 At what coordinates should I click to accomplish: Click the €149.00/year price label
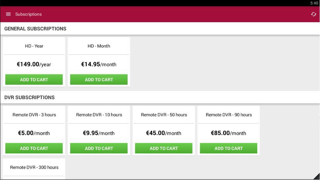(34, 64)
